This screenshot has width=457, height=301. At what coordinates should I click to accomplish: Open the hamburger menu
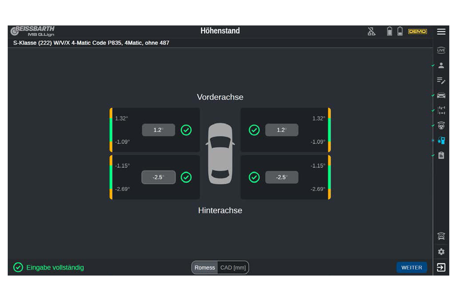[441, 32]
